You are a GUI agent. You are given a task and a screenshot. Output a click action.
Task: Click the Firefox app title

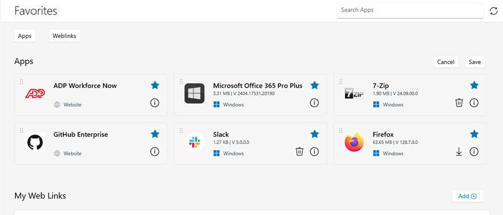[x=383, y=135]
